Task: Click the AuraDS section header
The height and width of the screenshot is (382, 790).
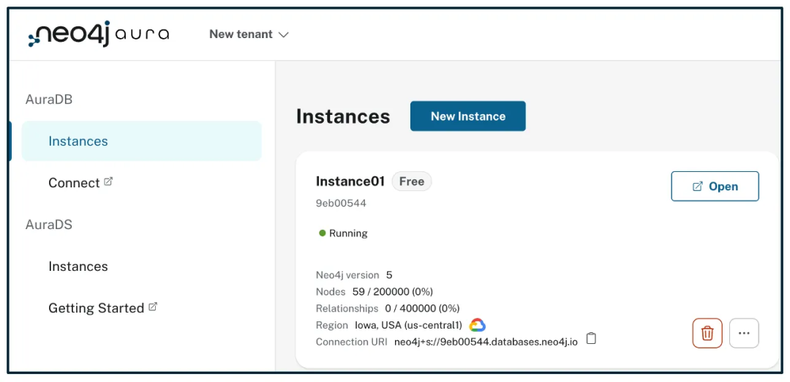Action: point(49,225)
